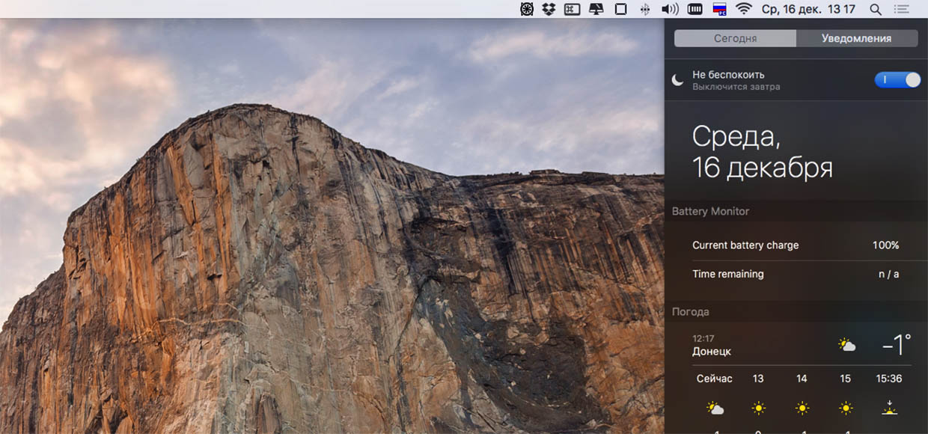The width and height of the screenshot is (928, 434).
Task: Click the 100% battery charge value
Action: pos(886,245)
